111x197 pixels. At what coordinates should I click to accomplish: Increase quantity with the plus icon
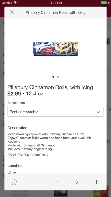(97, 182)
